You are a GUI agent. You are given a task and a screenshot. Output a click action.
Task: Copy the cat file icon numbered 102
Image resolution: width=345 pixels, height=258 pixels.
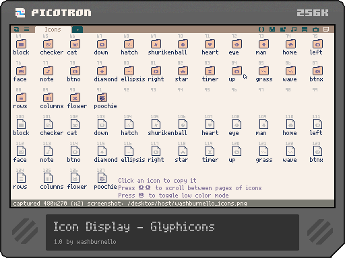pos(75,124)
